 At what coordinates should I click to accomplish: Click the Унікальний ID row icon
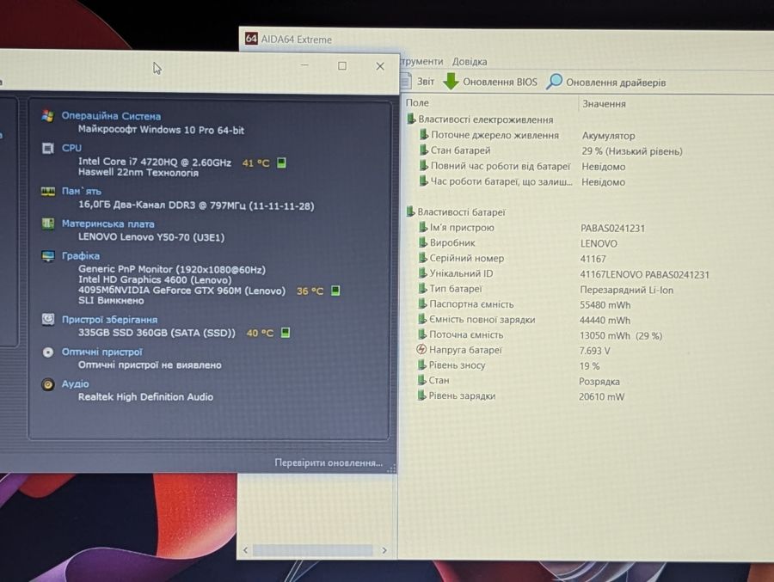pos(423,273)
